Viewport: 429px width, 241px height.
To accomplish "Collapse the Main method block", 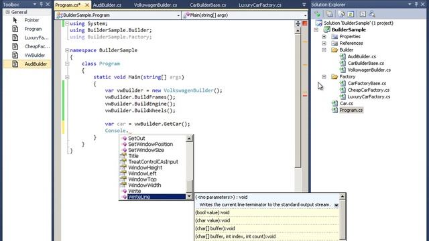I will 67,77.
